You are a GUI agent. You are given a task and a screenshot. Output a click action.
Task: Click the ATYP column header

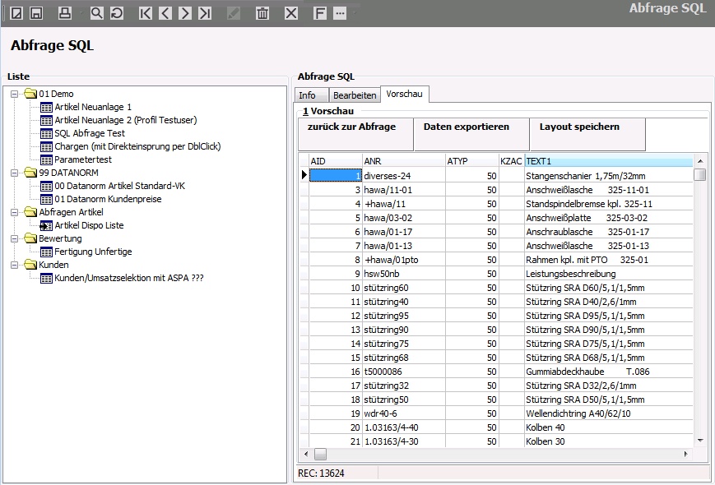[x=472, y=161]
